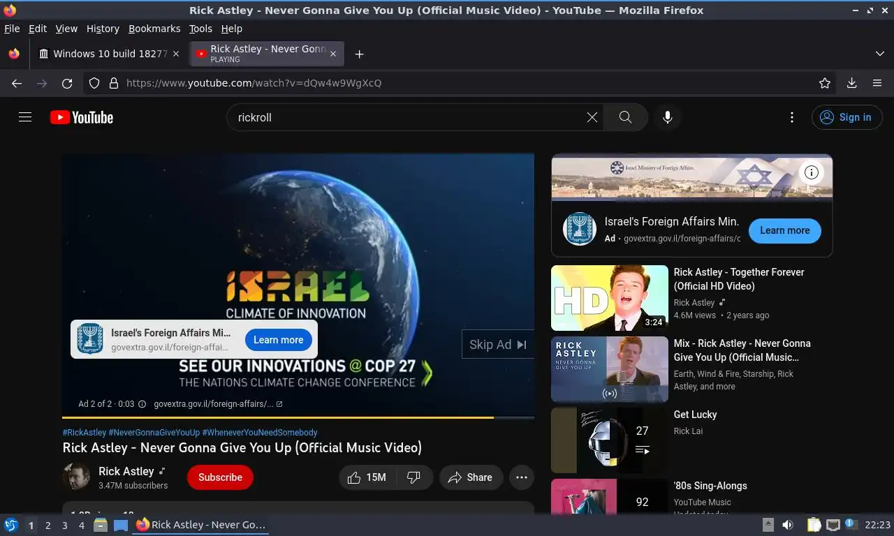
Task: Open Rick Astley channel name link
Action: pos(126,471)
